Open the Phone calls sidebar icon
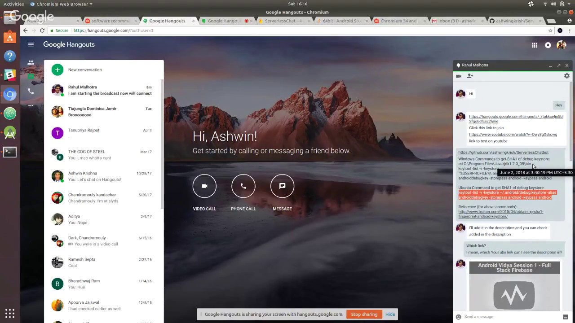This screenshot has height=323, width=575. pos(31,91)
